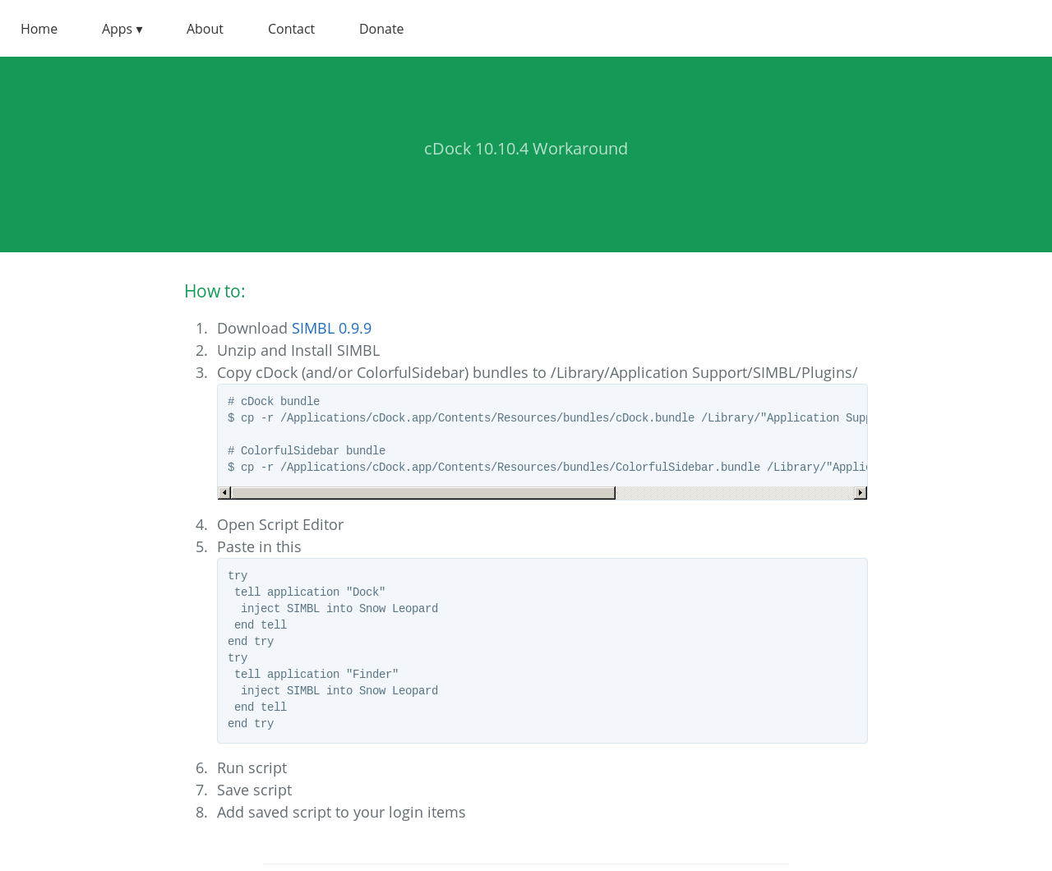The image size is (1052, 871).
Task: Click the code block's right scroll arrow
Action: [861, 493]
